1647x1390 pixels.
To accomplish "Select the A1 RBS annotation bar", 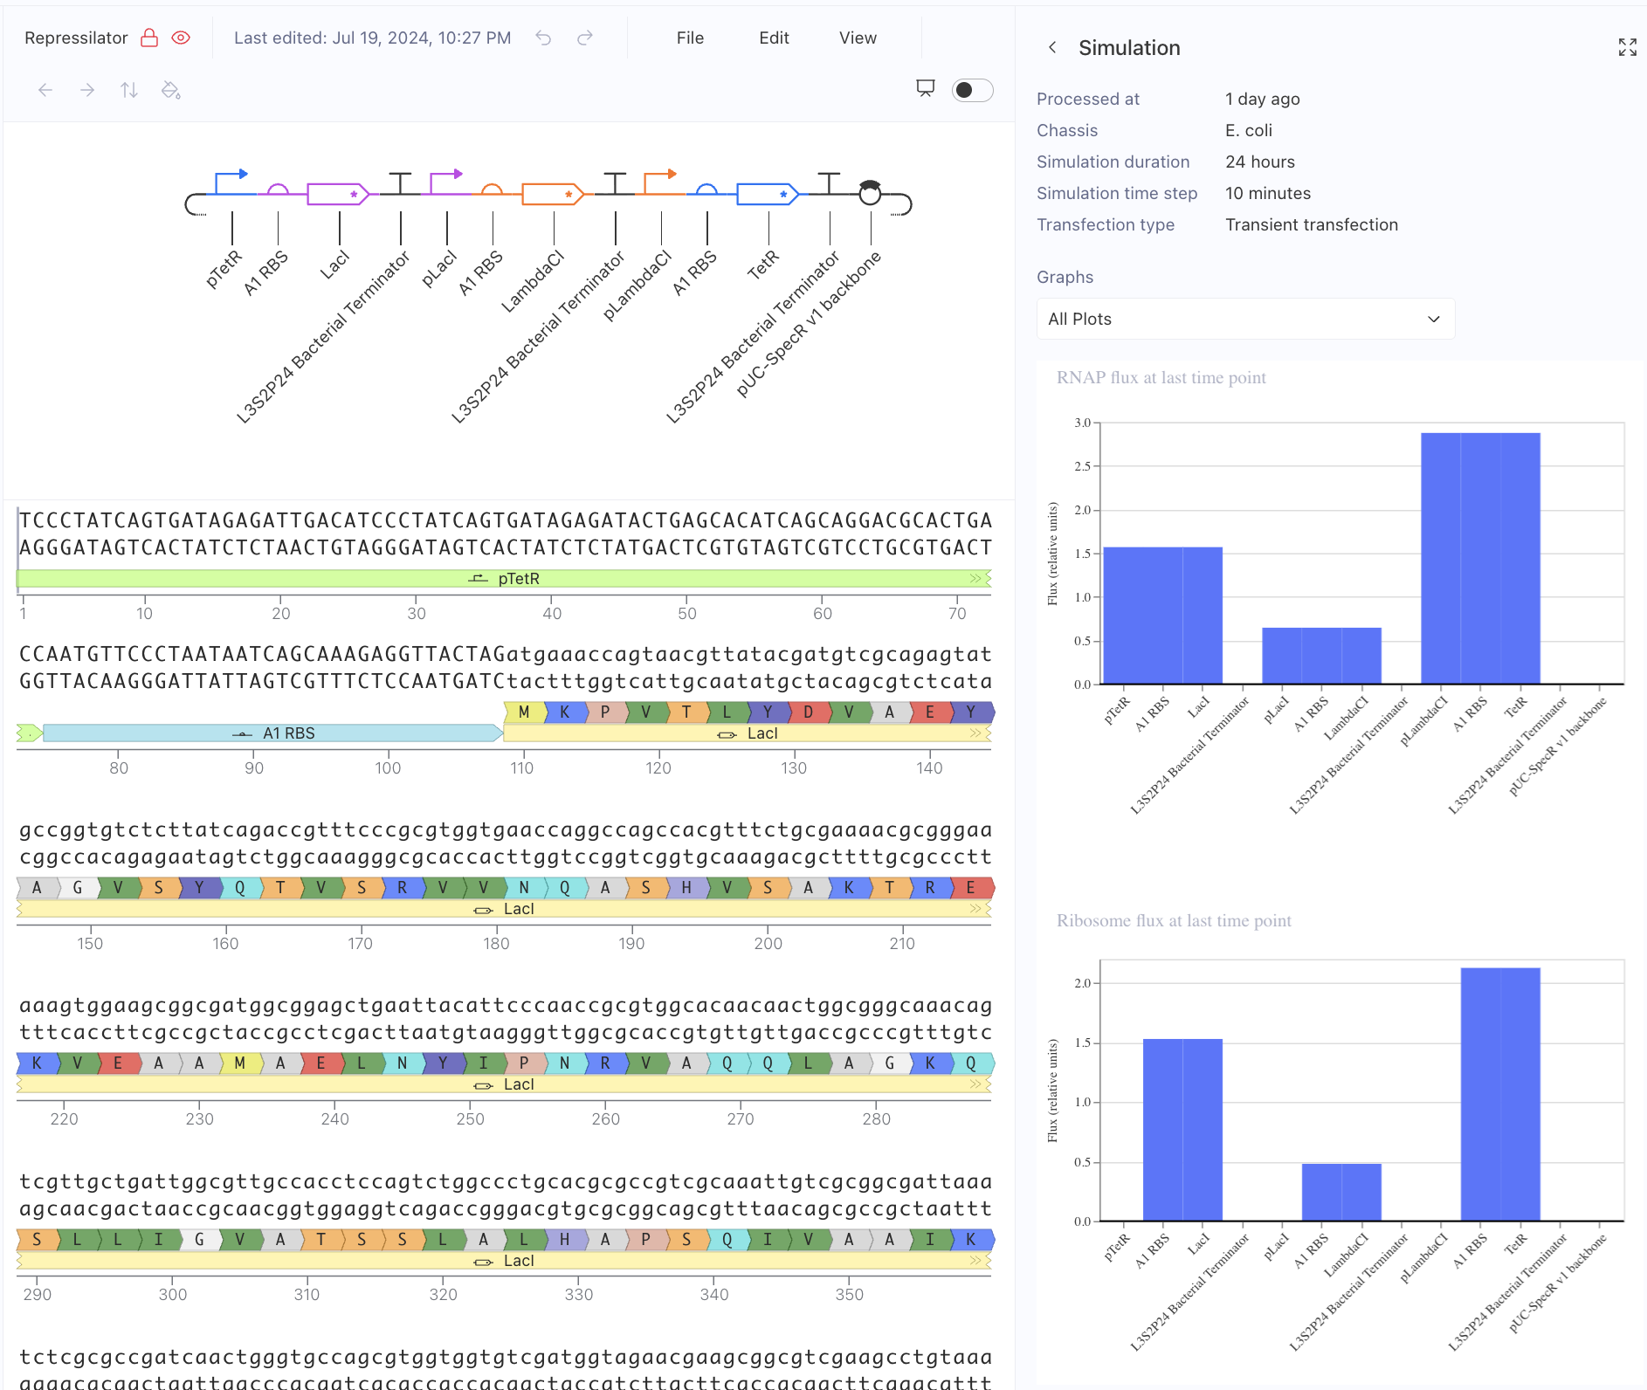I will coord(272,733).
